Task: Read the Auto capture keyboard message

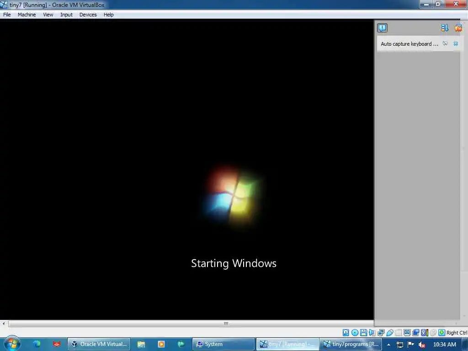Action: [x=409, y=44]
